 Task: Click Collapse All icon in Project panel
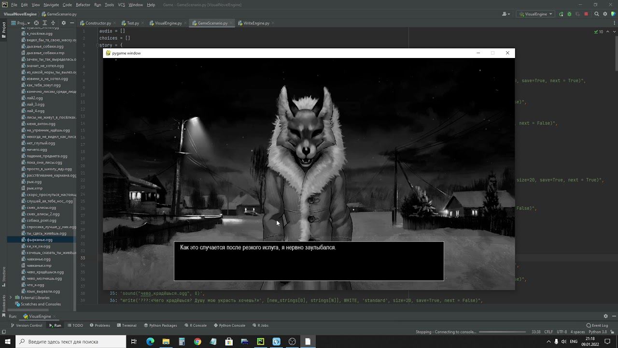point(54,23)
